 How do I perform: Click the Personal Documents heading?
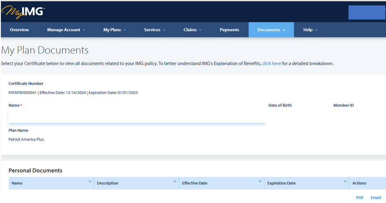(35, 171)
